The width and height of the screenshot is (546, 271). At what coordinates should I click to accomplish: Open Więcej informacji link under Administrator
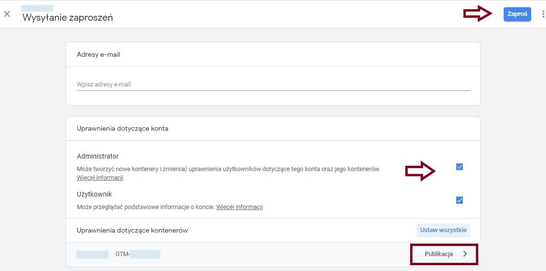pyautogui.click(x=100, y=178)
